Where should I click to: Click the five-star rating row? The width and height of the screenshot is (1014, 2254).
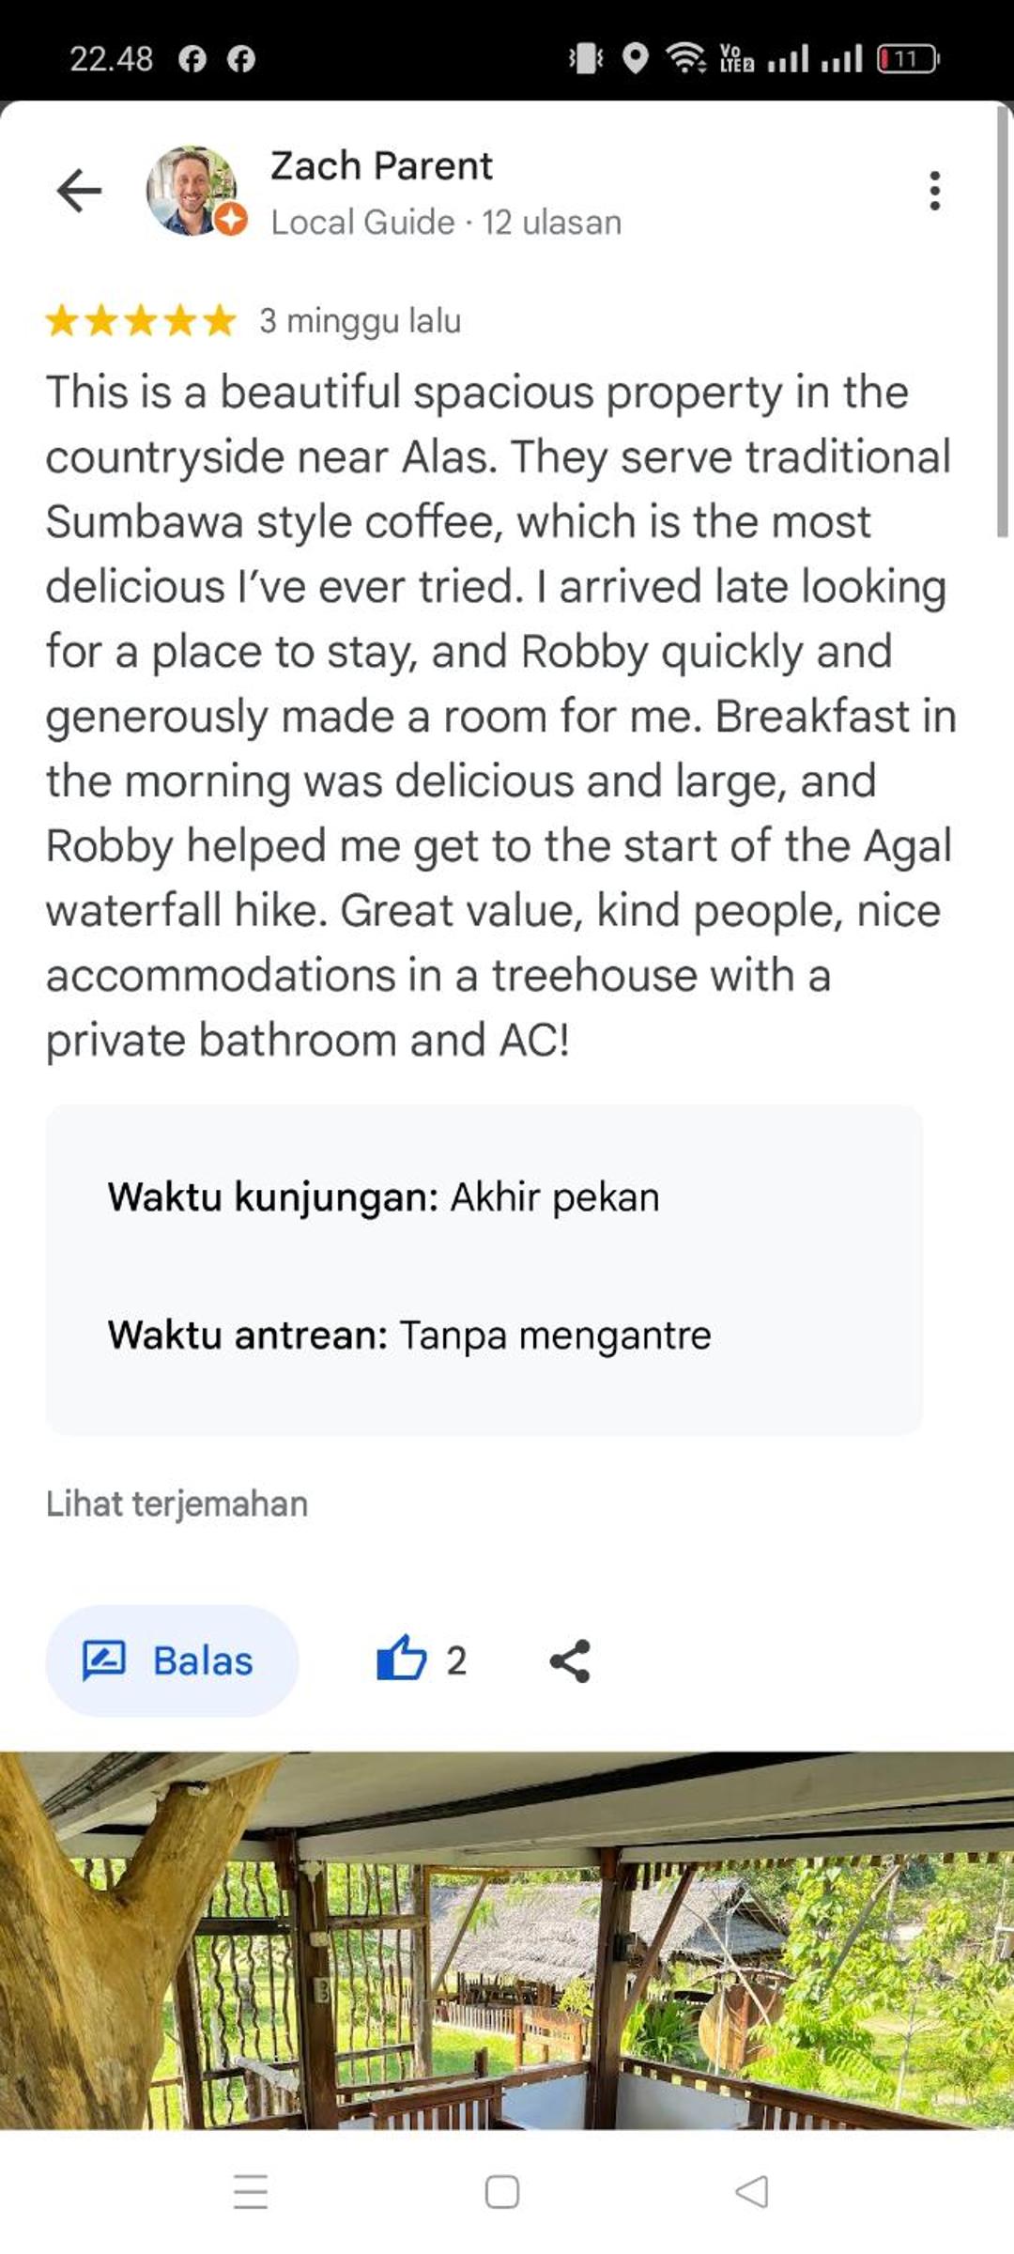click(141, 320)
